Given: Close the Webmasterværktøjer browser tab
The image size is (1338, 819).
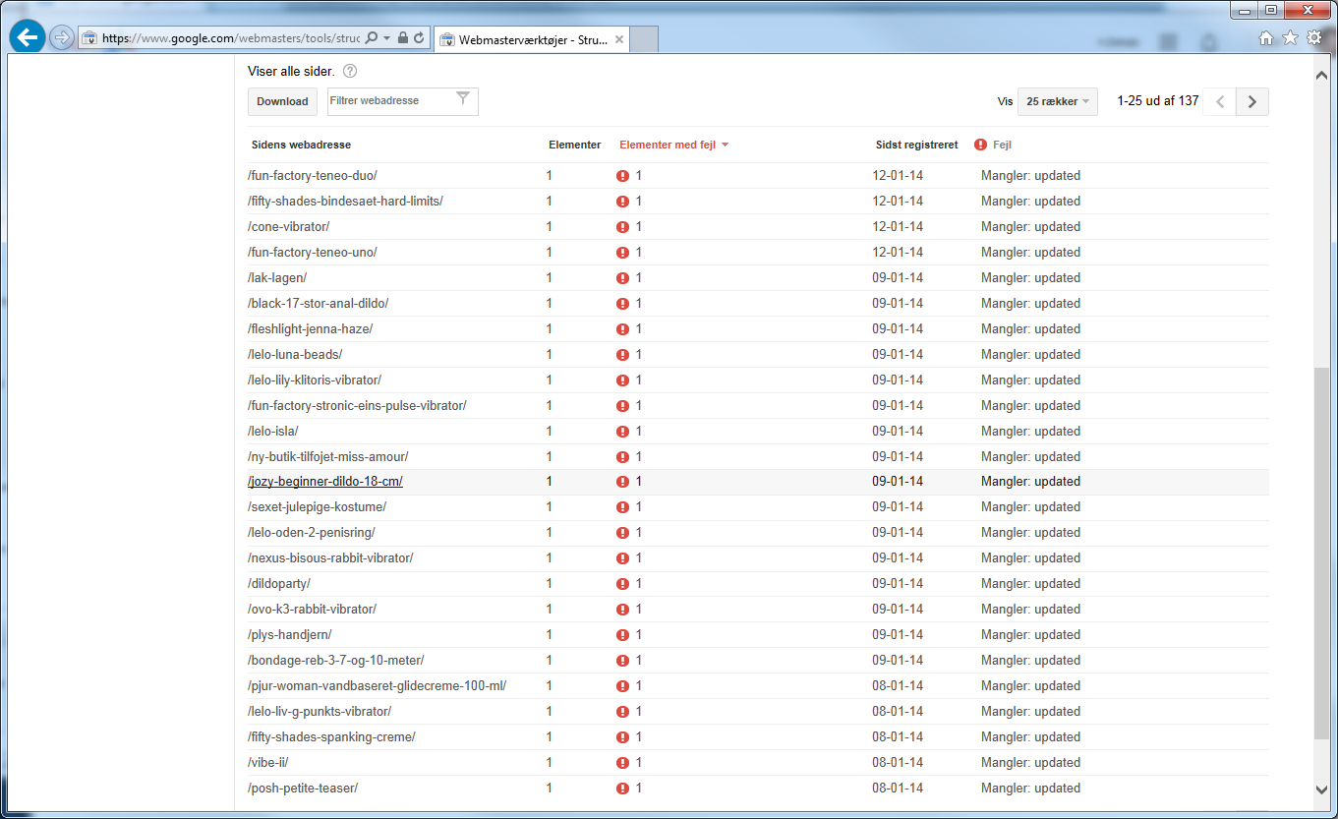Looking at the screenshot, I should (x=618, y=40).
